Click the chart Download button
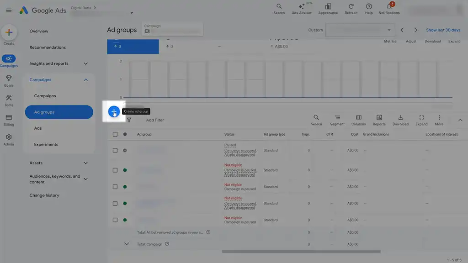This screenshot has height=263, width=468. pyautogui.click(x=432, y=41)
